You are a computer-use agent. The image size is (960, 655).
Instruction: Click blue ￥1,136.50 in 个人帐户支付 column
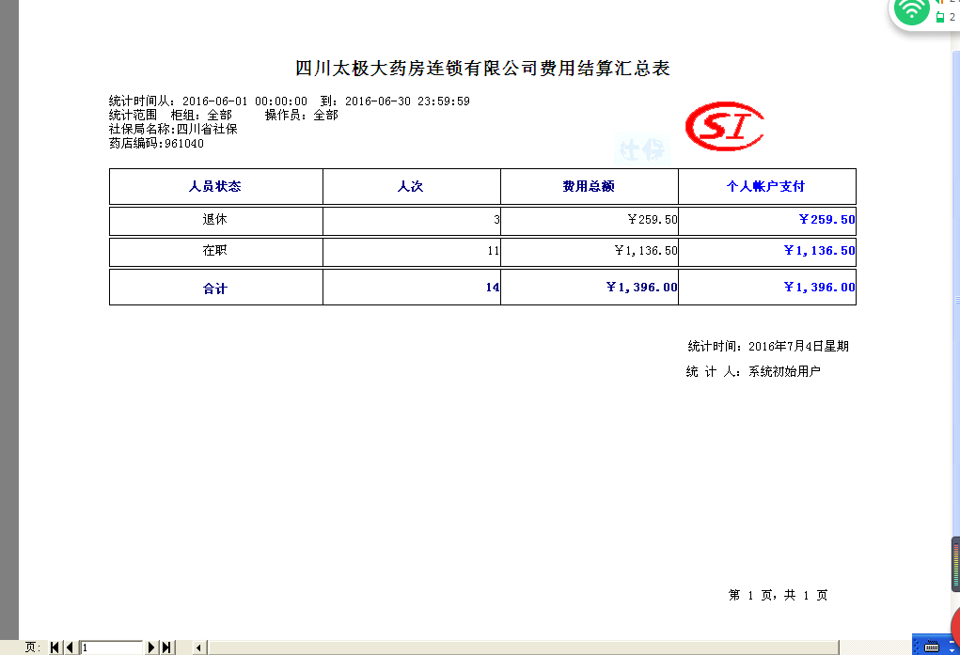pos(820,250)
